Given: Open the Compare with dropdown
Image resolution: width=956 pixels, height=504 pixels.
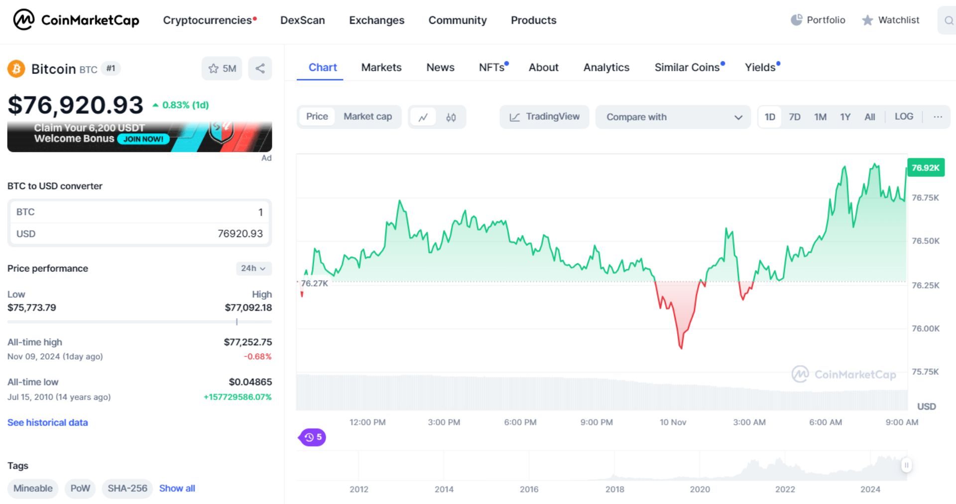Looking at the screenshot, I should (x=673, y=117).
